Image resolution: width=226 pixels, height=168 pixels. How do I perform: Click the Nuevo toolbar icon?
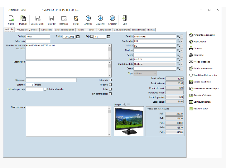point(11,18)
